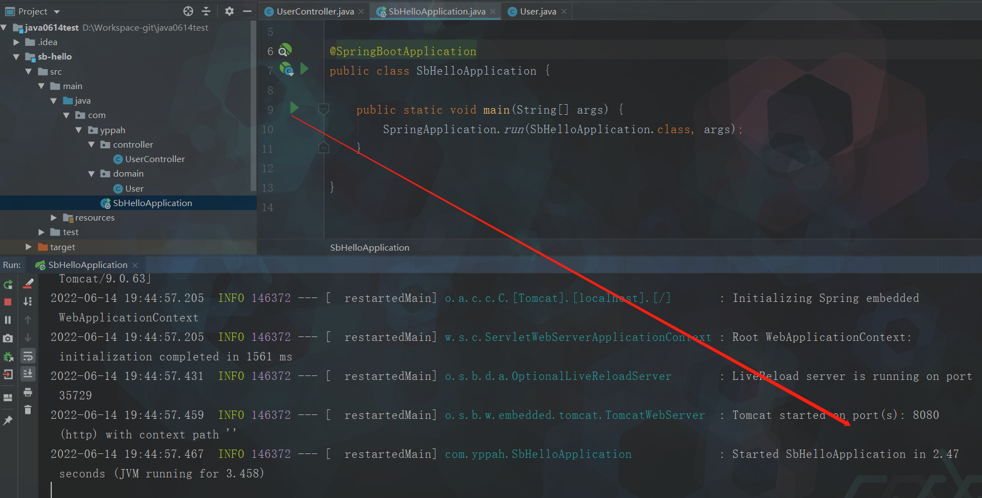Print the console output using the printer icon

click(28, 392)
